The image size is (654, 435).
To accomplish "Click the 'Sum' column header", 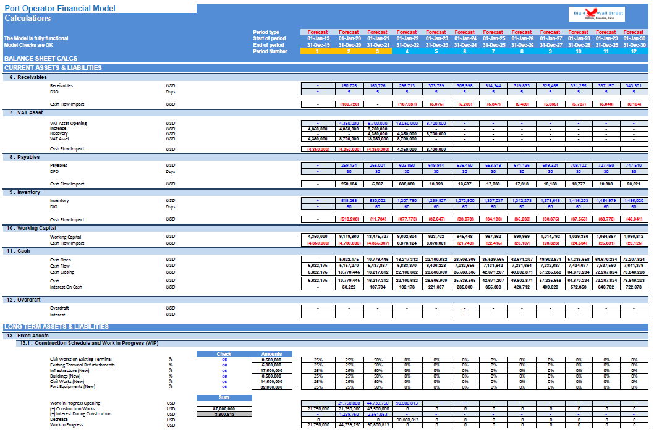I will click(x=224, y=398).
